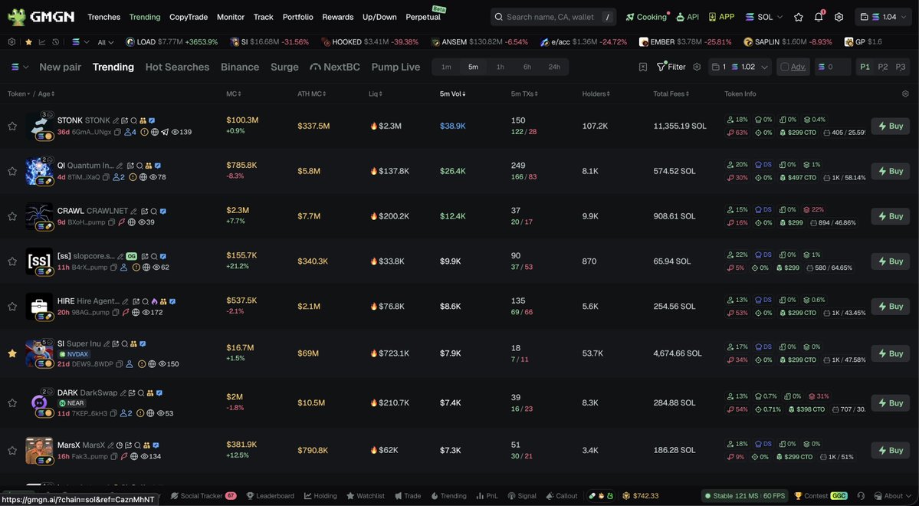The height and width of the screenshot is (506, 919).
Task: Open the table column settings gear
Action: click(x=905, y=94)
